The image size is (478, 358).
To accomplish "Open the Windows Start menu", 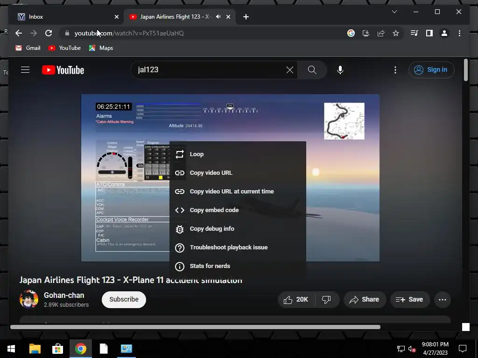I will tap(11, 349).
